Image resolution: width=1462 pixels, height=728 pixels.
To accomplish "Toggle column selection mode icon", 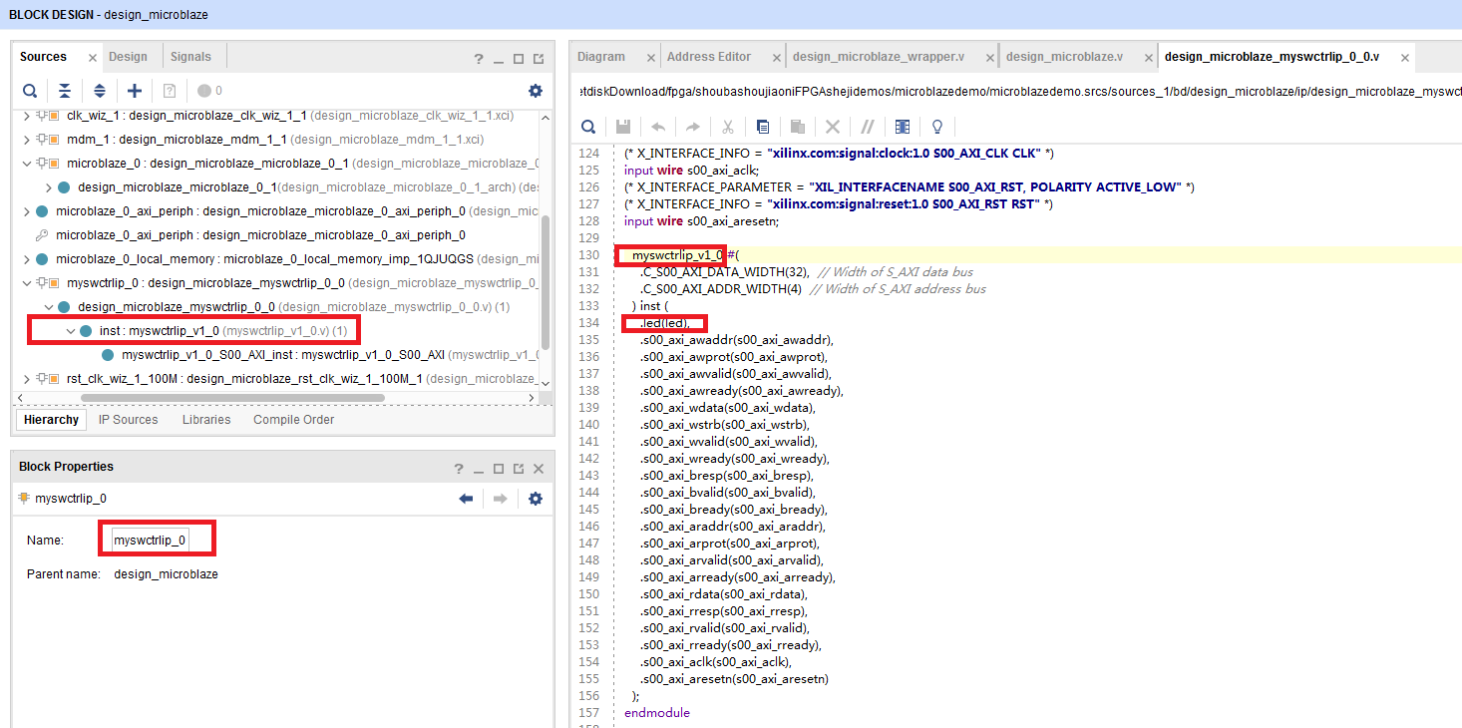I will (903, 127).
